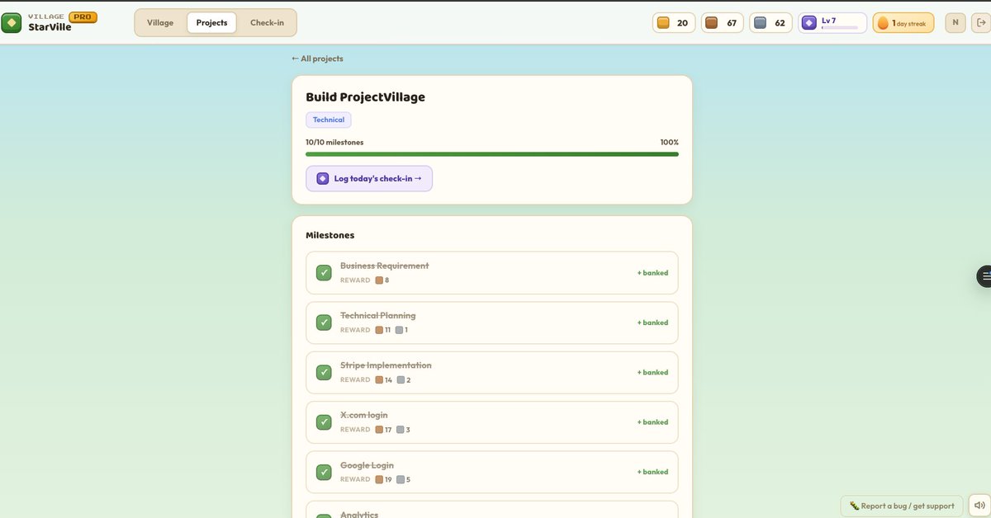Uncheck the Technical Planning milestone
The image size is (991, 518).
[325, 323]
